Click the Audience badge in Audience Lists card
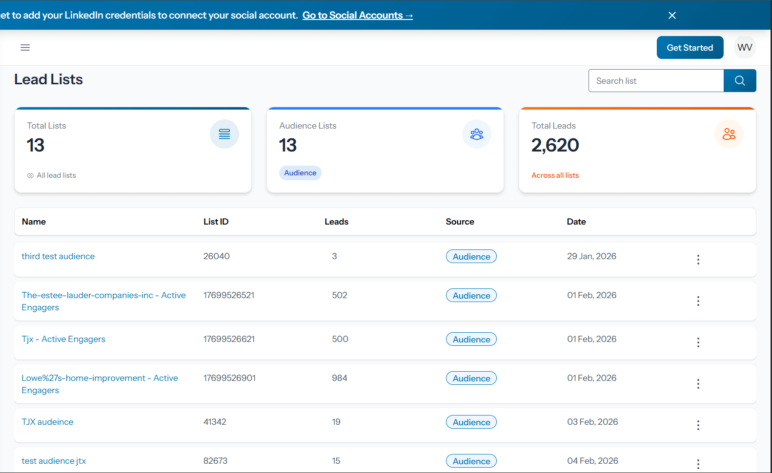 (300, 173)
